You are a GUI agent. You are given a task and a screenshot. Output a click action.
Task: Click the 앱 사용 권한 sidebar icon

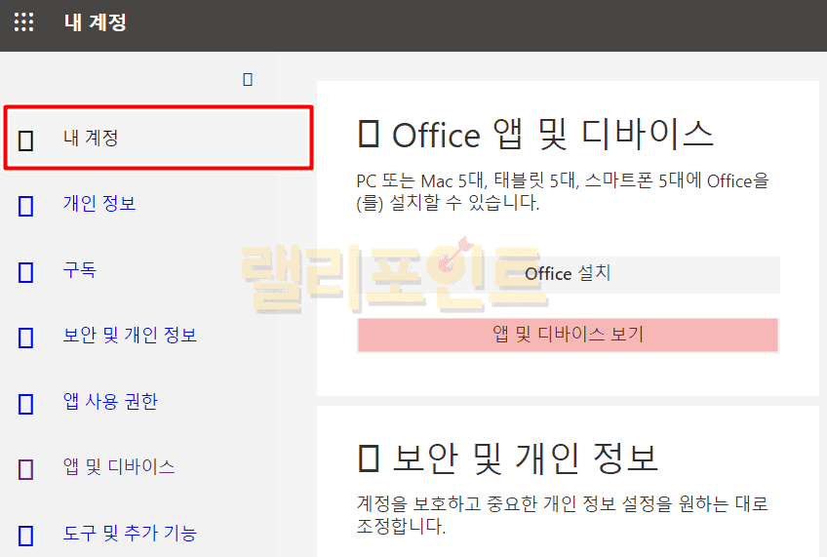point(26,403)
